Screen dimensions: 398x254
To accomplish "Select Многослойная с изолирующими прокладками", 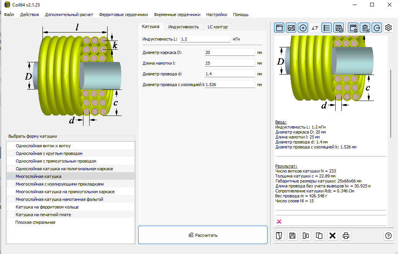I will [x=70, y=184].
